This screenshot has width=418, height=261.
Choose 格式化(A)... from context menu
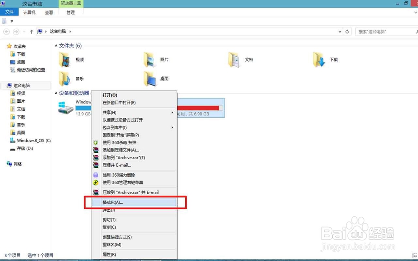pos(134,203)
